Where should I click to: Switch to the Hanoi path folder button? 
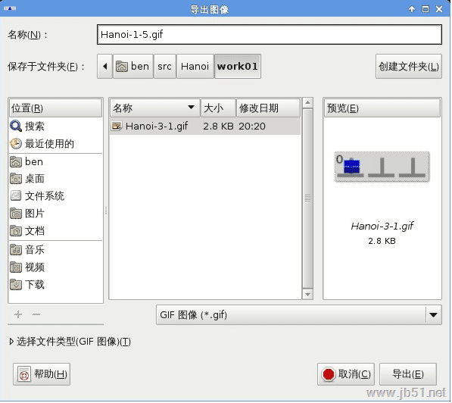195,67
